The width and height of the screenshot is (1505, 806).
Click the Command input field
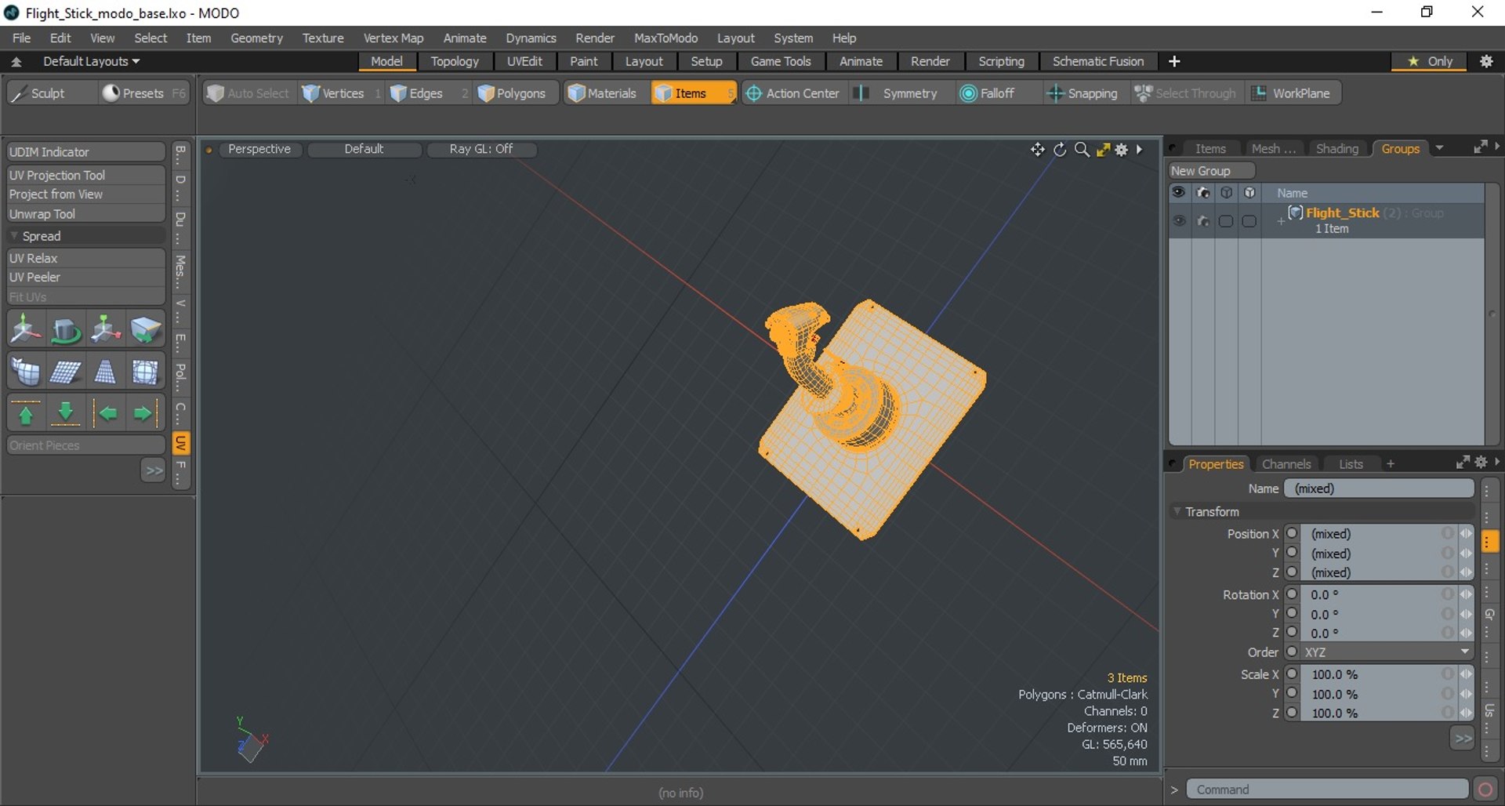click(1327, 790)
